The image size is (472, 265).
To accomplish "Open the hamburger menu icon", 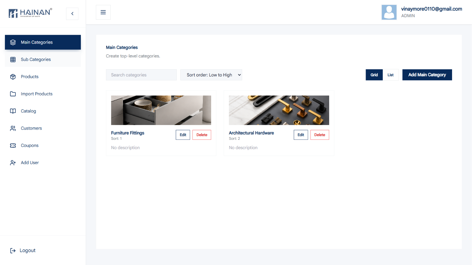I will pos(103,12).
